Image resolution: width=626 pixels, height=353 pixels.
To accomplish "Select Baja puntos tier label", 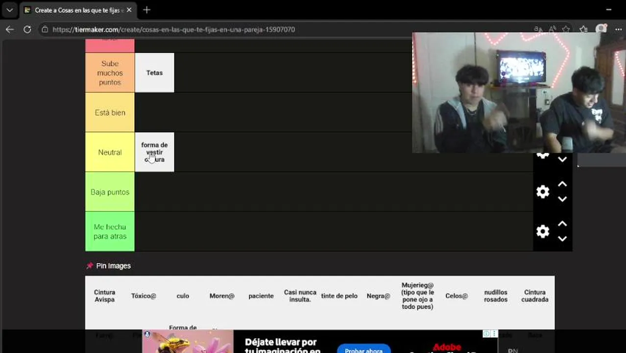I will tap(110, 192).
